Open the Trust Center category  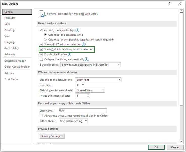tap(17, 79)
